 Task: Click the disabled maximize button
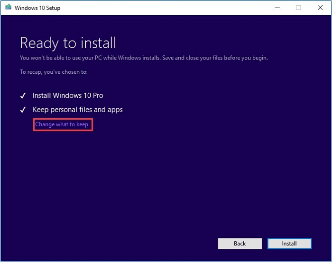coord(298,8)
